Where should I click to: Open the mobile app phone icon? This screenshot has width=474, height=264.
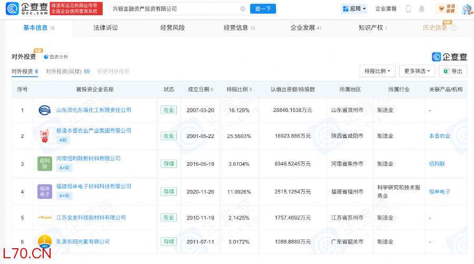(408, 9)
